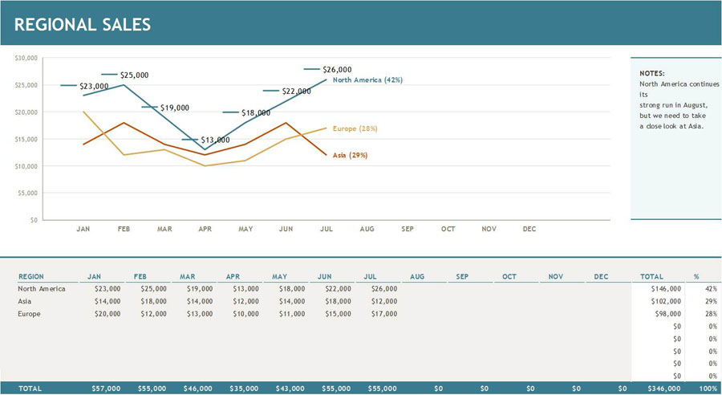
Task: Select the Europe (28%) chart series label
Action: pos(355,128)
